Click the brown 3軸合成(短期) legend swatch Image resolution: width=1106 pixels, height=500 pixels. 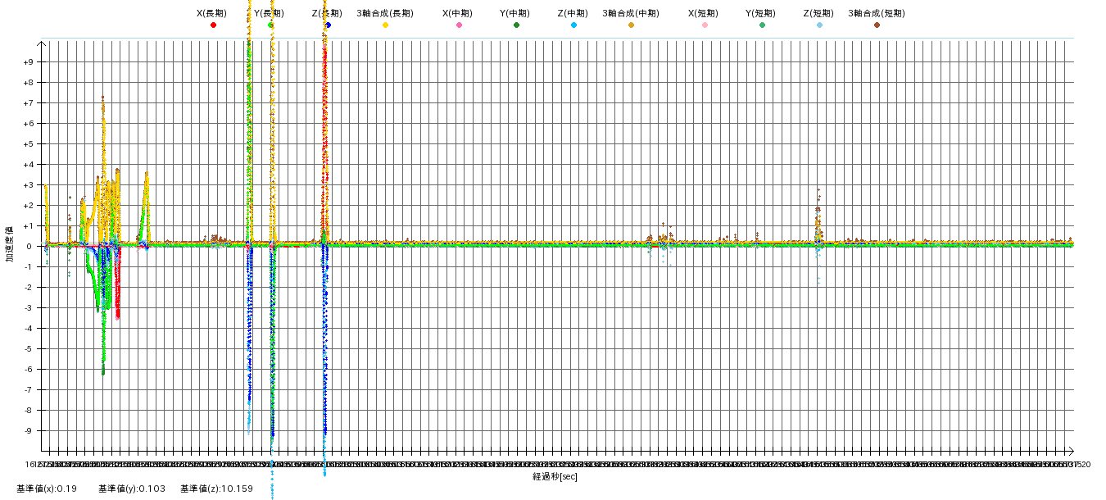[x=877, y=25]
